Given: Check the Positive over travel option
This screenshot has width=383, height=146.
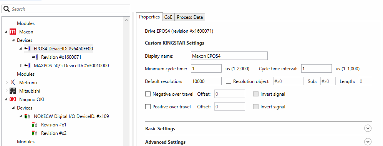Looking at the screenshot, I should point(148,107).
